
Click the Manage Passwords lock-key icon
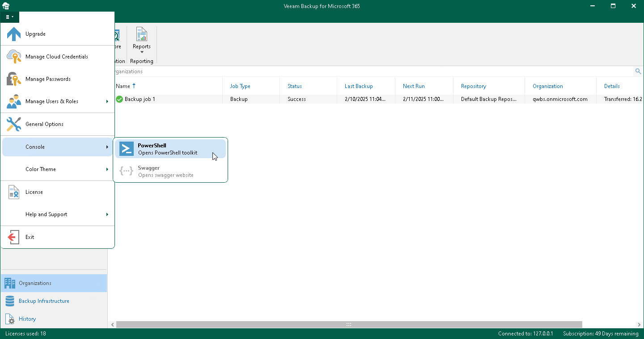[14, 79]
